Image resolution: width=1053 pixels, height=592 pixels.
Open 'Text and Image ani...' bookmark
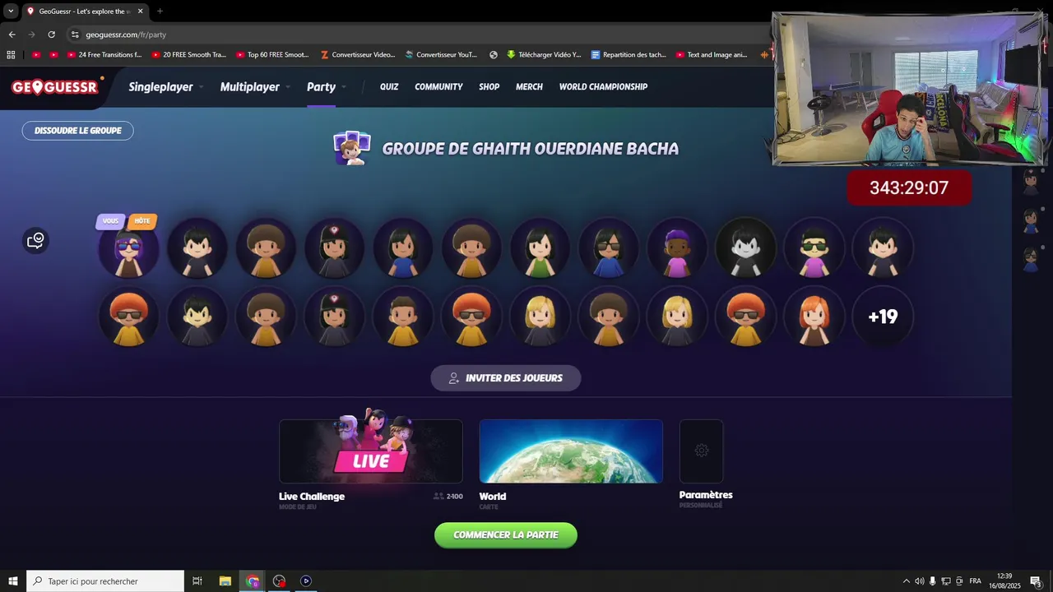point(712,55)
